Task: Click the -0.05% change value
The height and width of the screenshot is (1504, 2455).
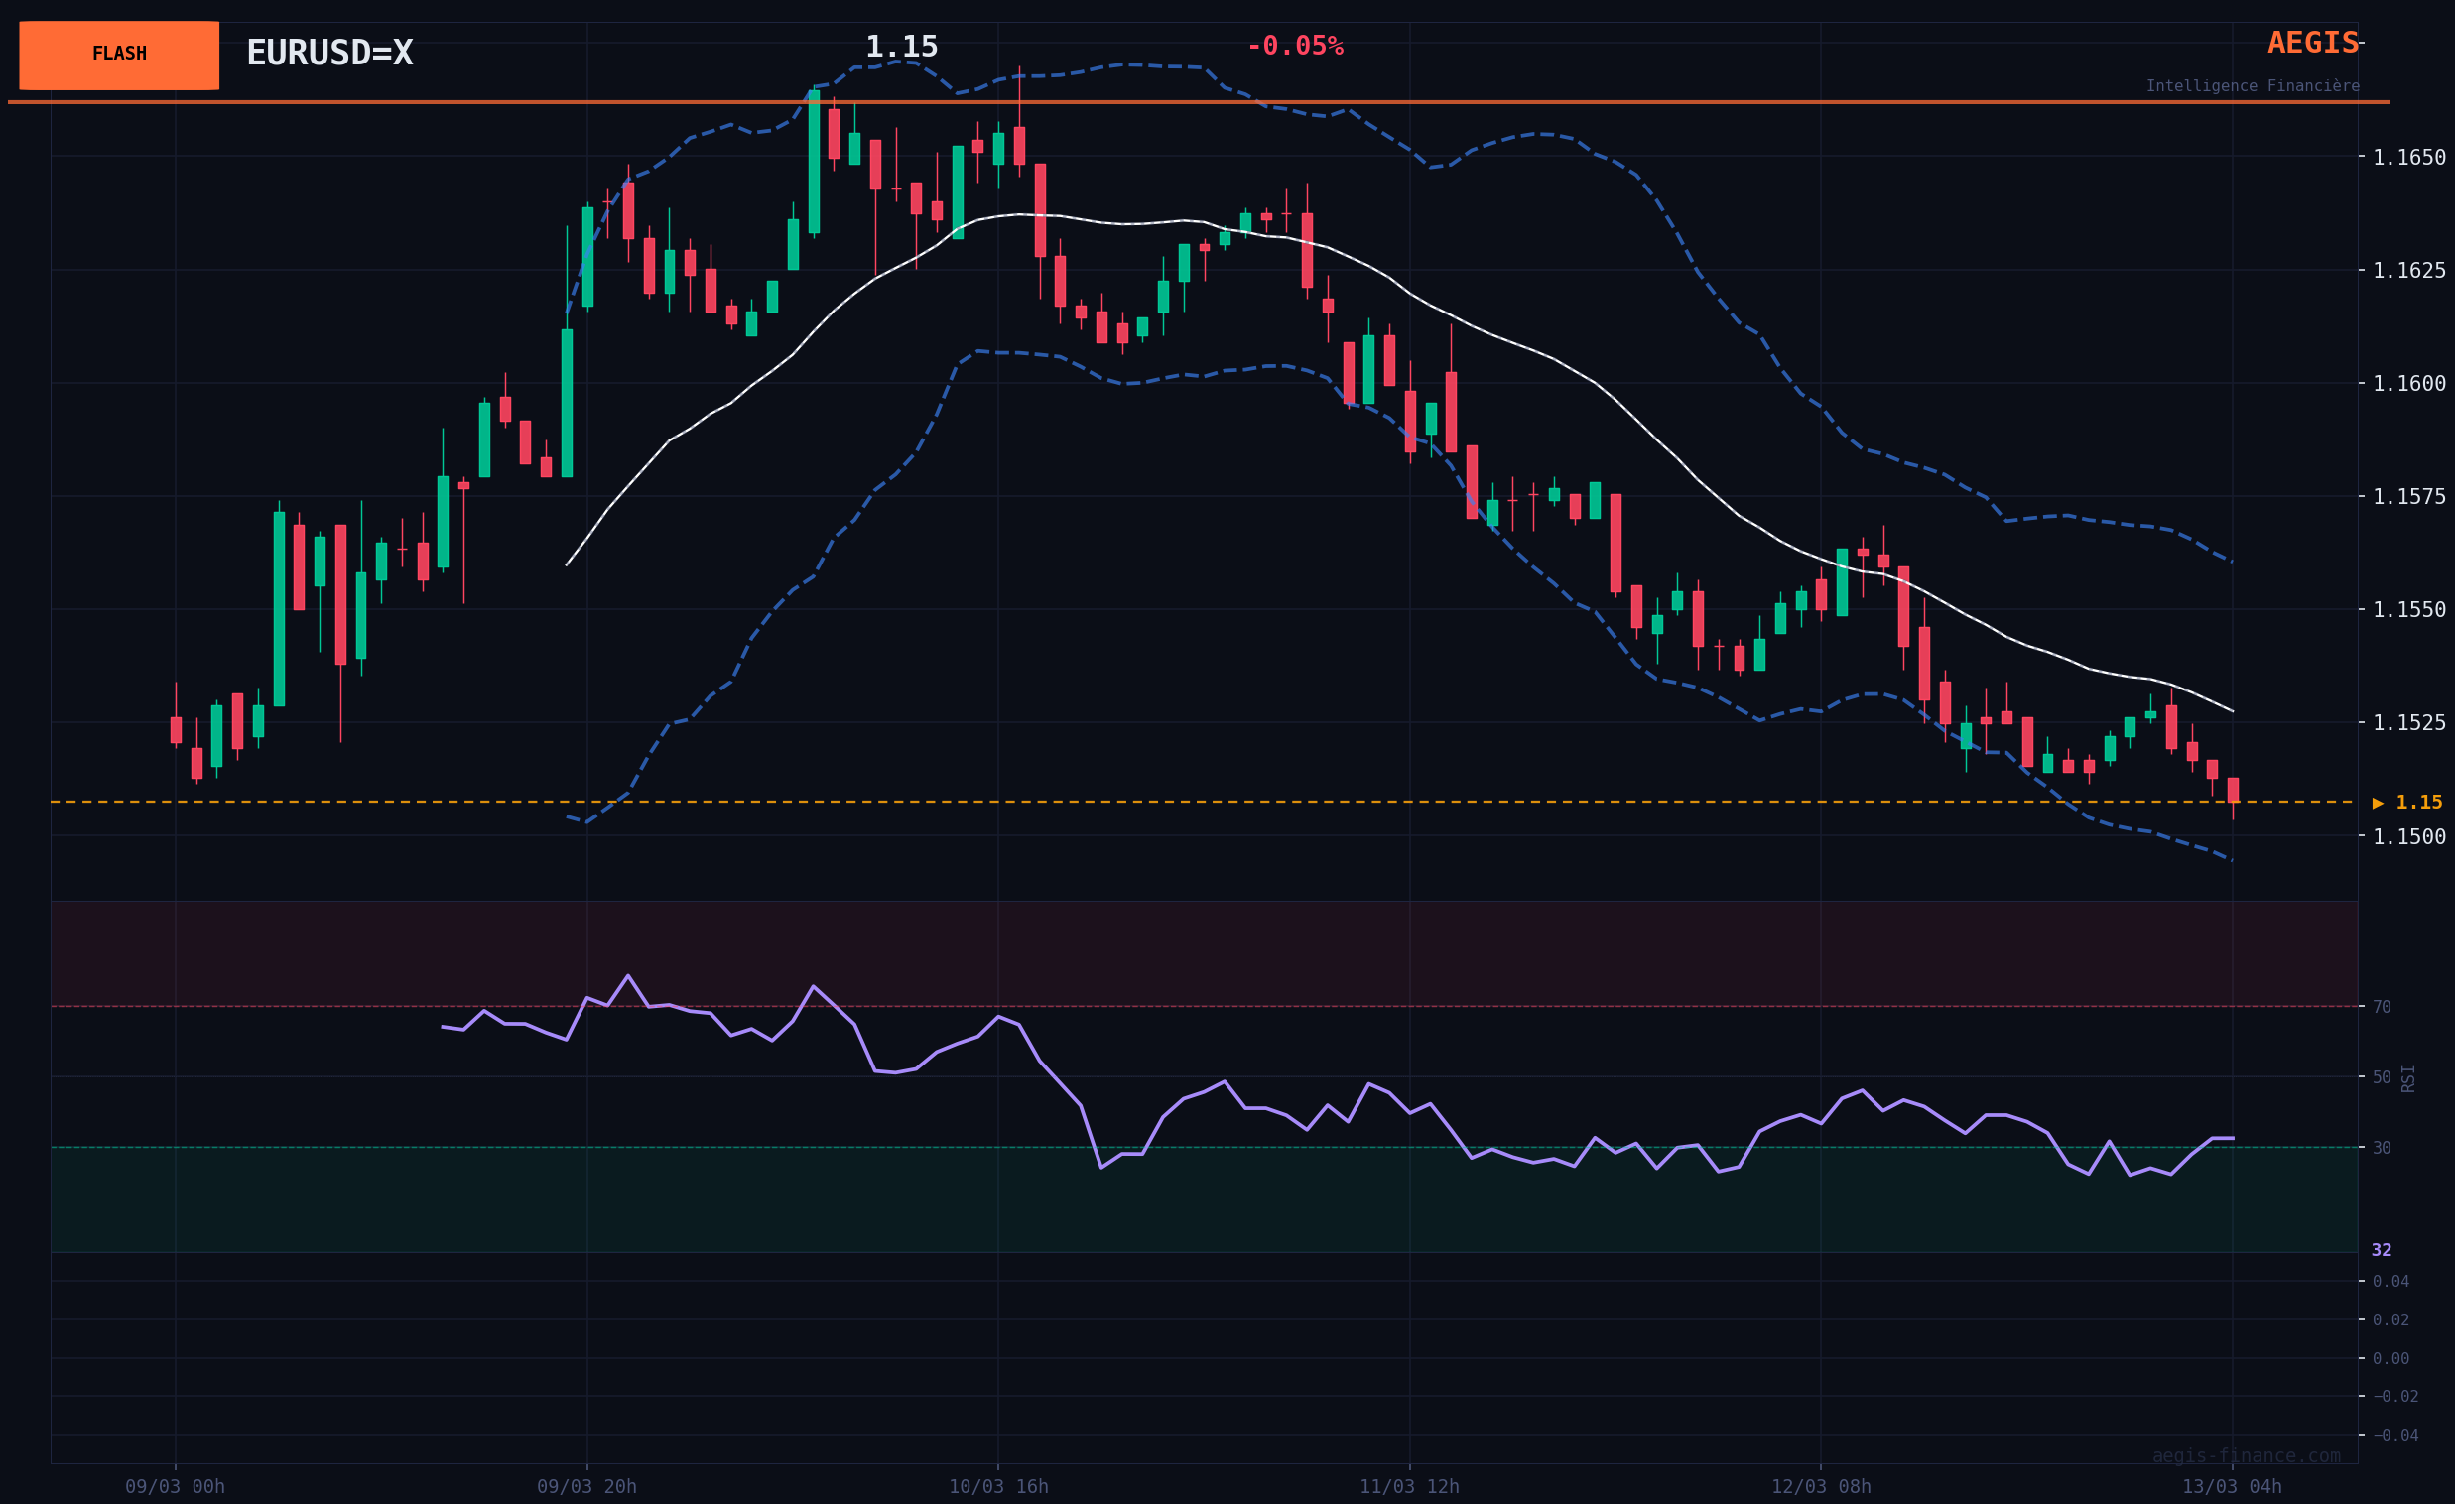Action: 1294,46
